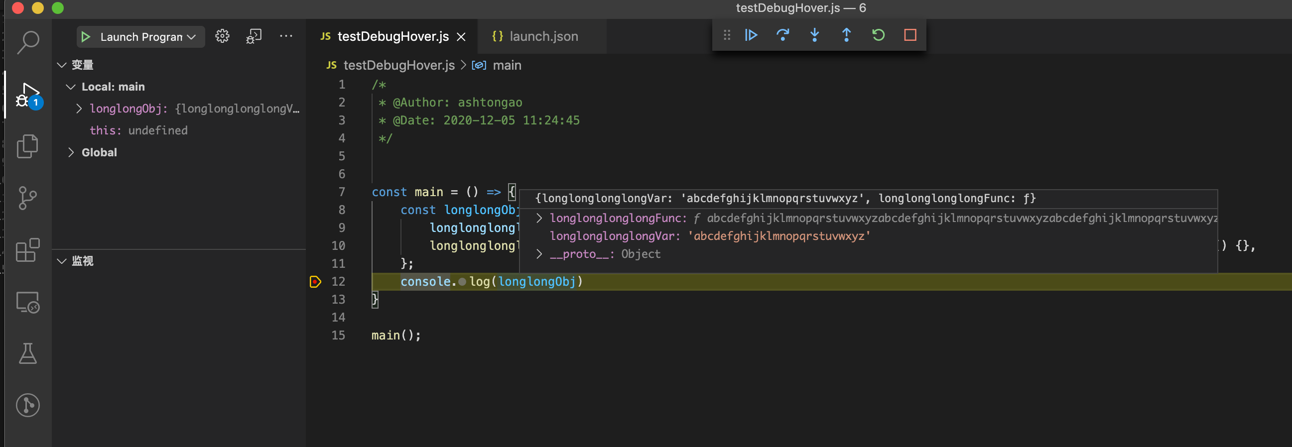
Task: Step over in debug toolbar
Action: [782, 35]
